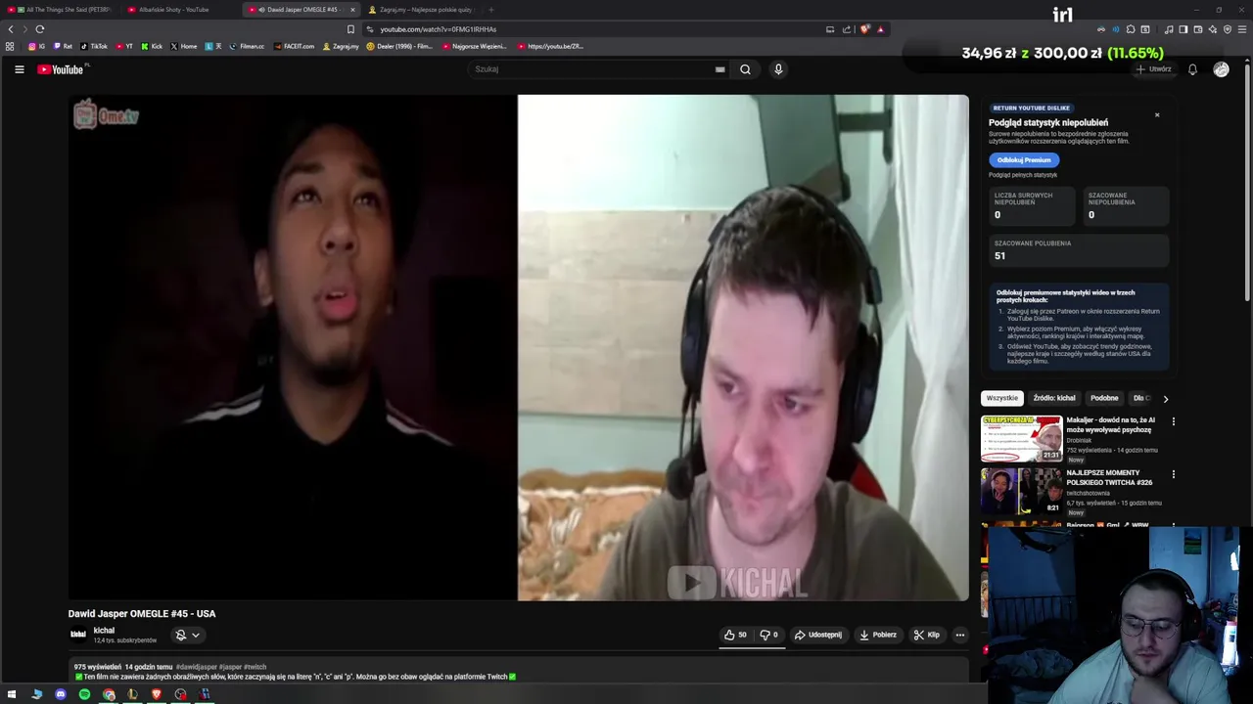Toggle the browser sidebar panel icon
The width and height of the screenshot is (1253, 704).
tap(1183, 29)
